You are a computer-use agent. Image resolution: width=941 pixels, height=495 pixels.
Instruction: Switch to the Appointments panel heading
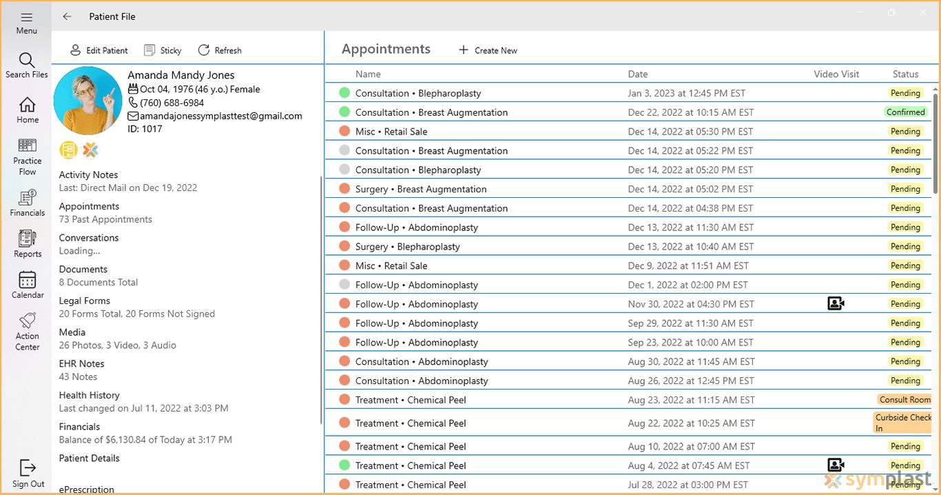[386, 48]
